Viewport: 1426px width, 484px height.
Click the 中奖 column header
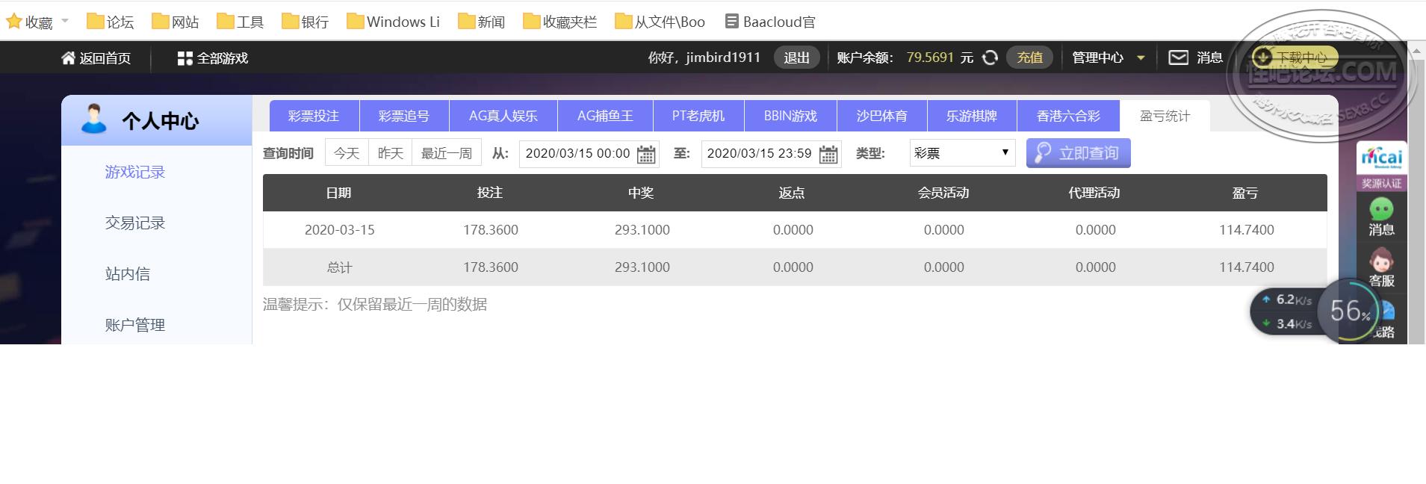click(641, 193)
